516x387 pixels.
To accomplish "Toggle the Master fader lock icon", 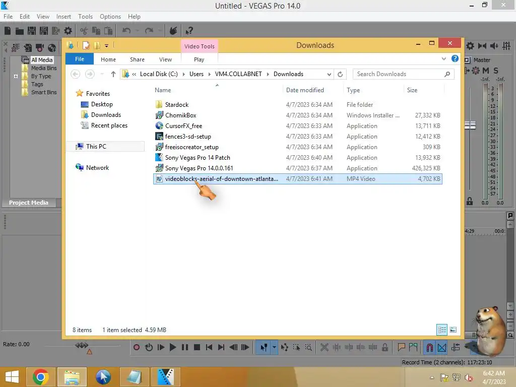I will pyautogui.click(x=470, y=201).
